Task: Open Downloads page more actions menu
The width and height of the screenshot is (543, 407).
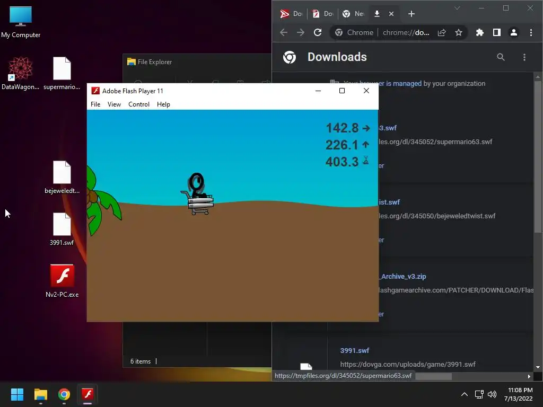Action: (524, 57)
